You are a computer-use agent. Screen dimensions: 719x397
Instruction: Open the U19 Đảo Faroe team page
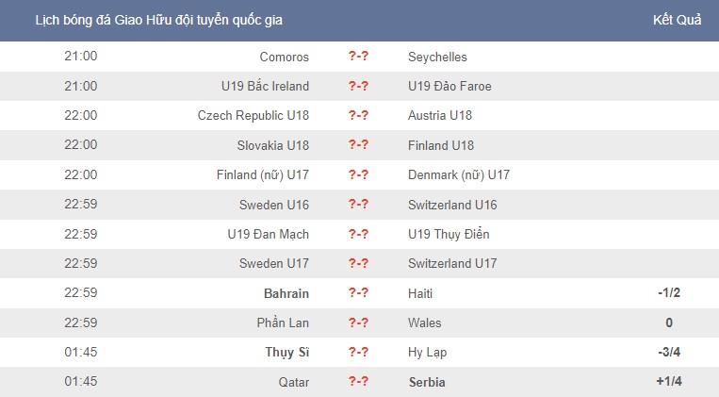[449, 87]
